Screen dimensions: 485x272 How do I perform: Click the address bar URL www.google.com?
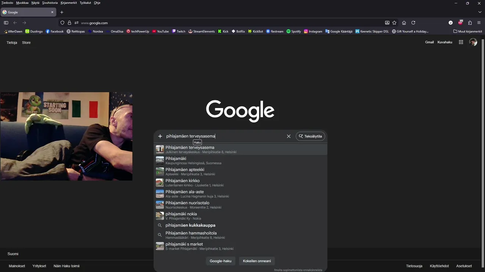coord(94,23)
